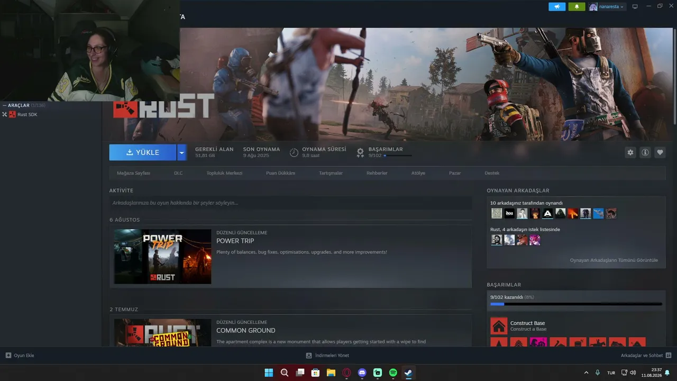
Task: Open the first friend avatar who played Rust
Action: (x=497, y=213)
